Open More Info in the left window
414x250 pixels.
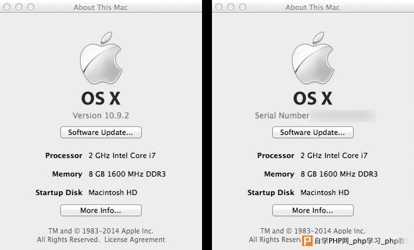click(x=101, y=210)
